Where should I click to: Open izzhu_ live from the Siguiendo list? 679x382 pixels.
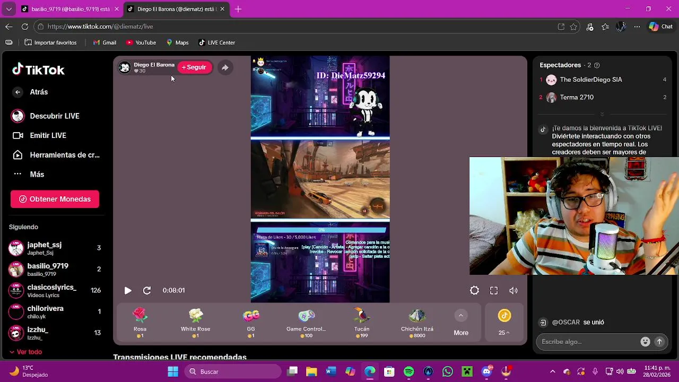coord(55,333)
